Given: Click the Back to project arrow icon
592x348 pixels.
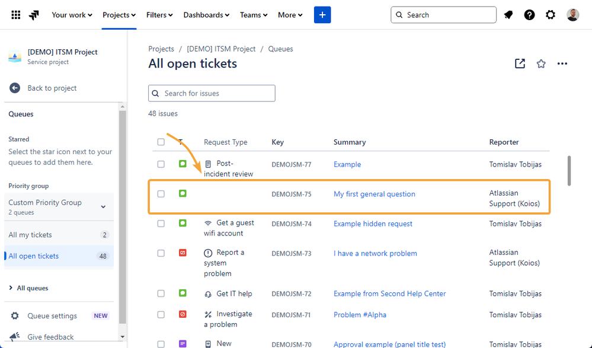Looking at the screenshot, I should [15, 88].
